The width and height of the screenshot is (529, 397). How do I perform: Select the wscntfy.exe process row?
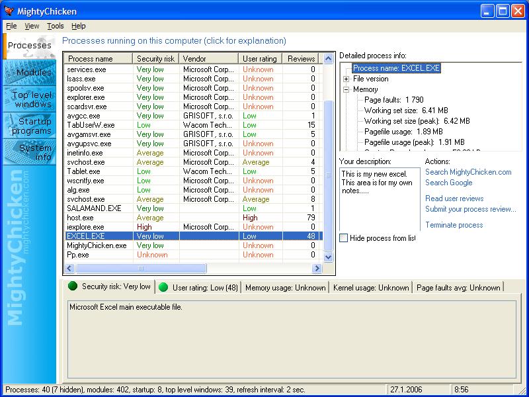tap(194, 181)
